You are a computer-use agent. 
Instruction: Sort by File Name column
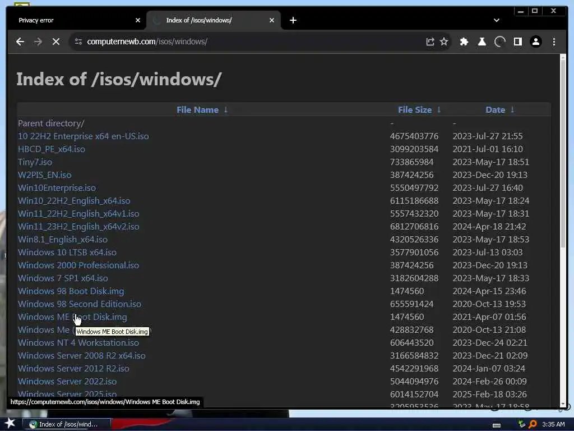point(197,110)
